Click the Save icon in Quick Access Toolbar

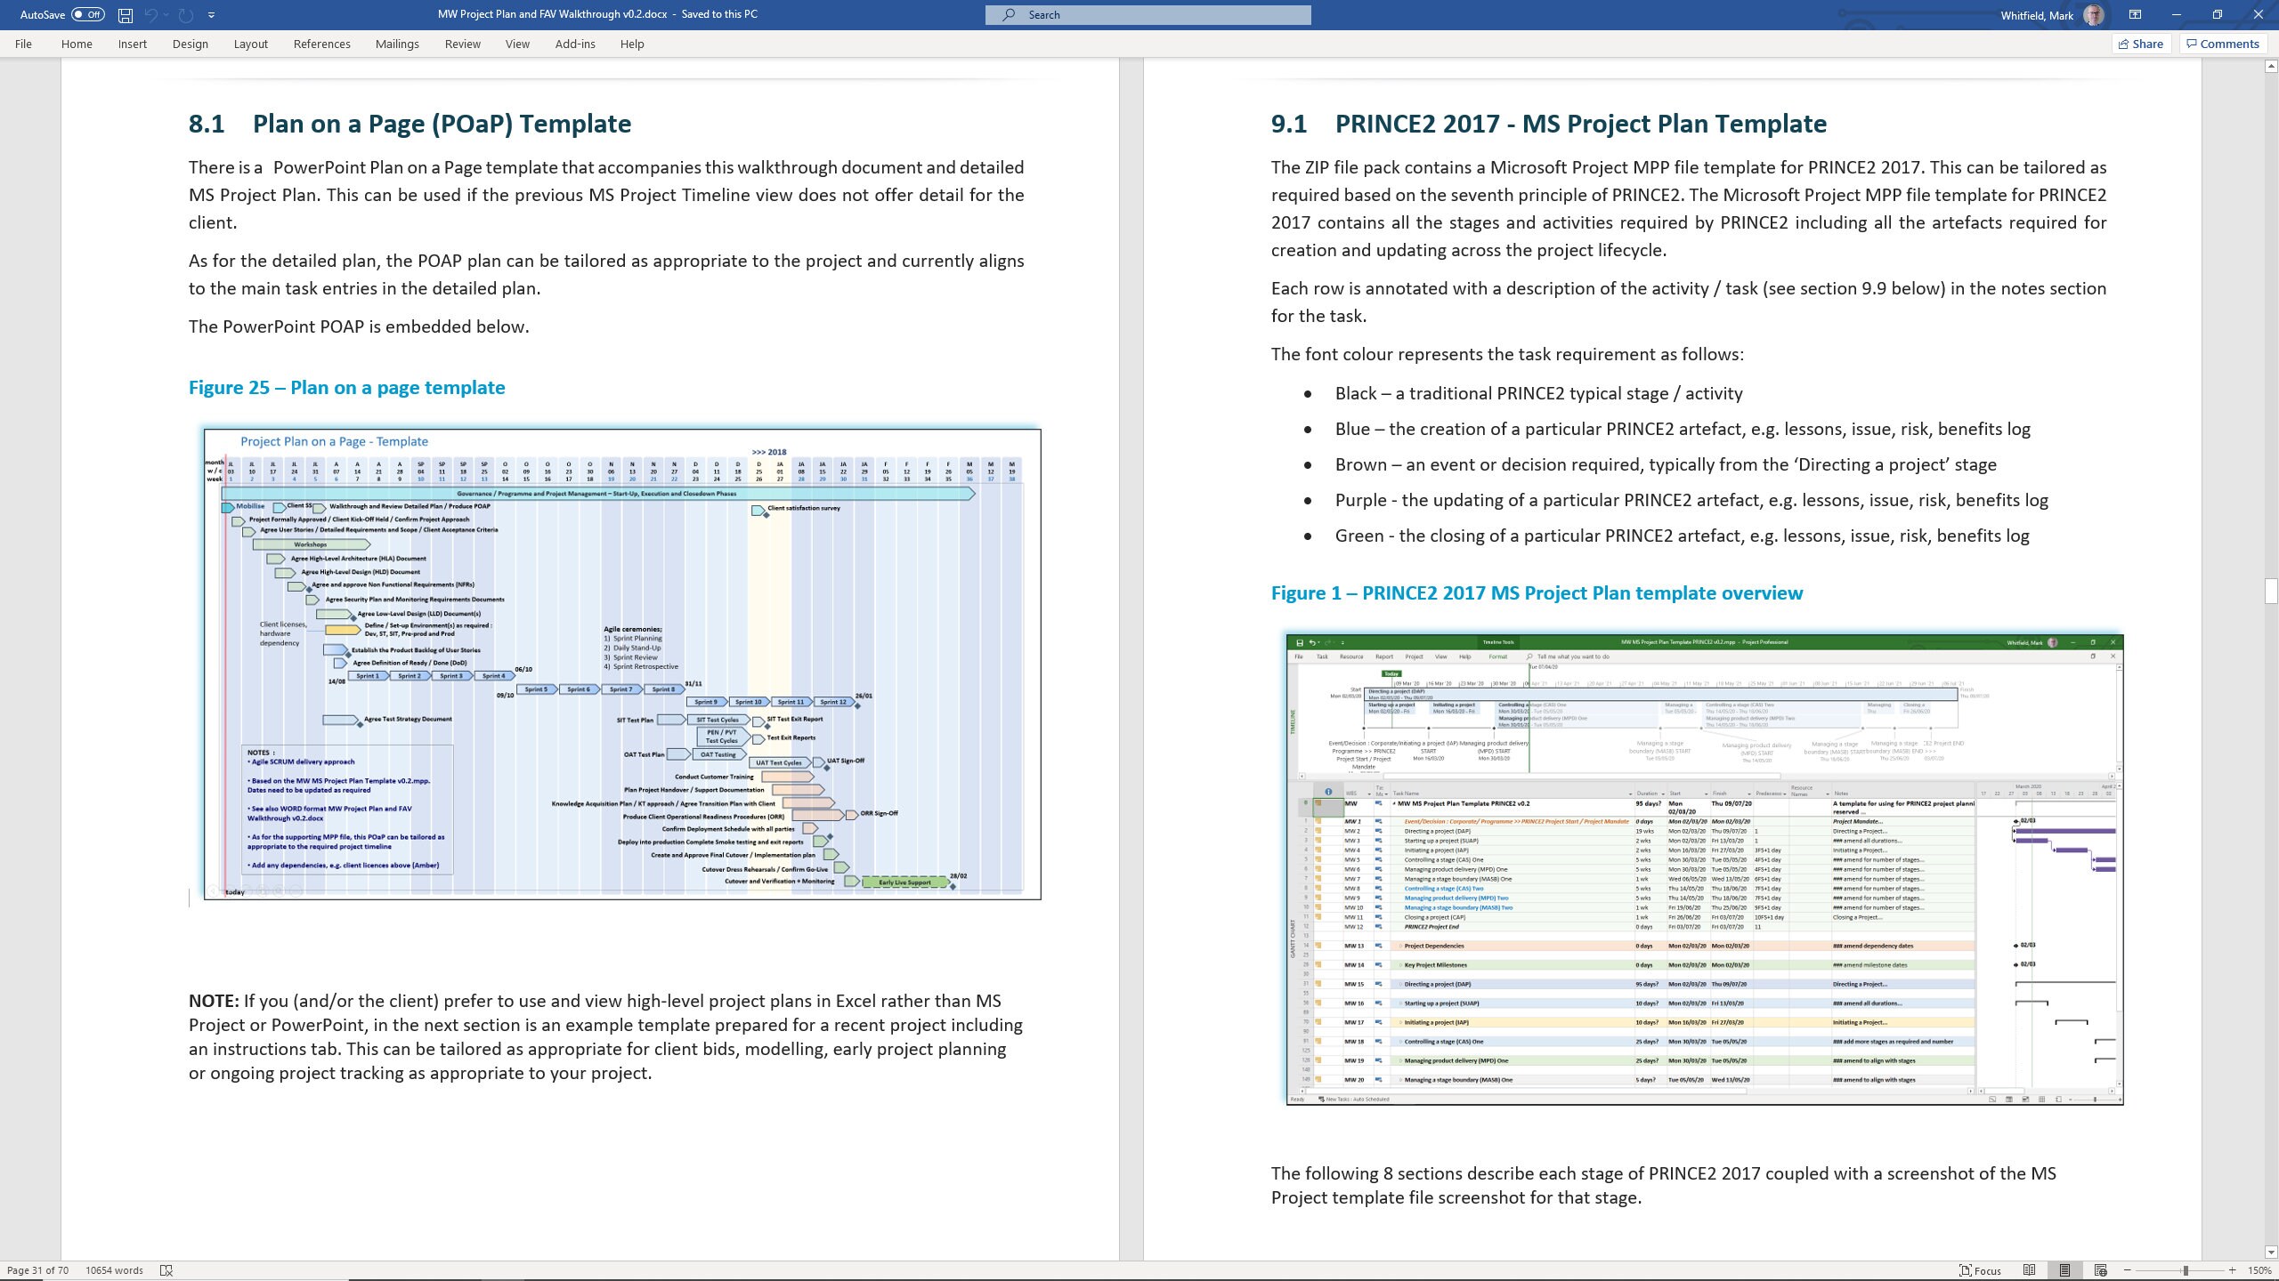point(125,14)
